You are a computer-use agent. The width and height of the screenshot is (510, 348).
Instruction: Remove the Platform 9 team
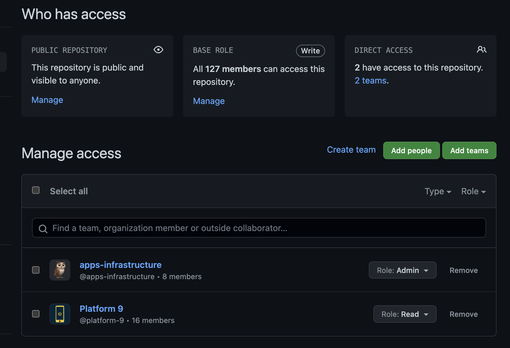(x=464, y=314)
